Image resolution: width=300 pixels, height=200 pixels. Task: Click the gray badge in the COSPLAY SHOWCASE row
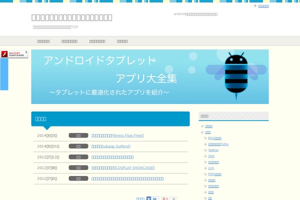tap(78, 167)
